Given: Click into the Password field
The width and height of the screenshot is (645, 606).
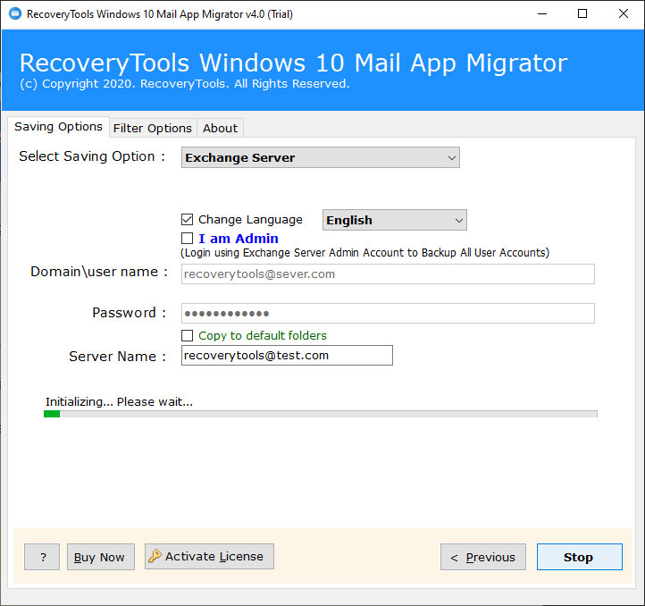Looking at the screenshot, I should tap(388, 314).
